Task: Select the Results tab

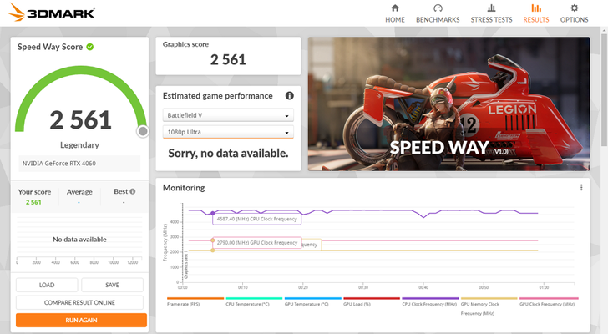Action: pyautogui.click(x=536, y=13)
